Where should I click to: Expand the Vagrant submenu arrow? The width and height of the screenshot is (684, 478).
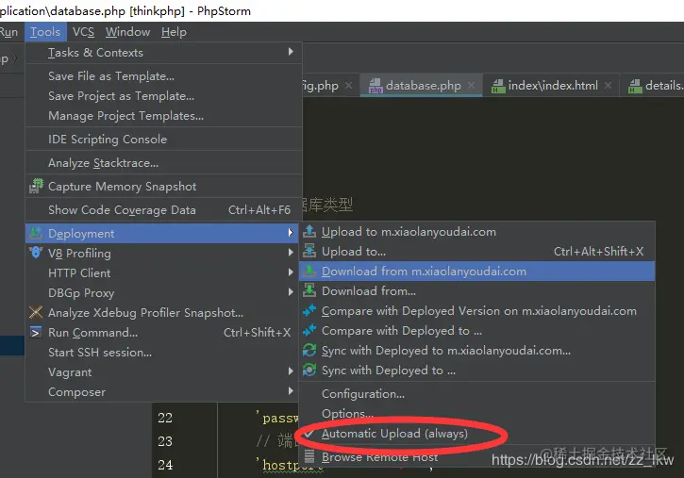(291, 371)
